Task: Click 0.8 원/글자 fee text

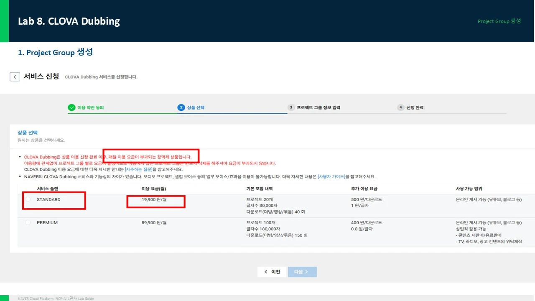Action: pos(362,229)
